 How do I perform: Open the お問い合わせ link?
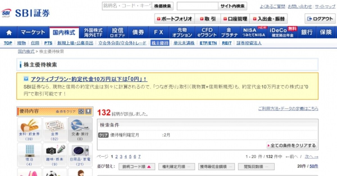tap(300, 6)
